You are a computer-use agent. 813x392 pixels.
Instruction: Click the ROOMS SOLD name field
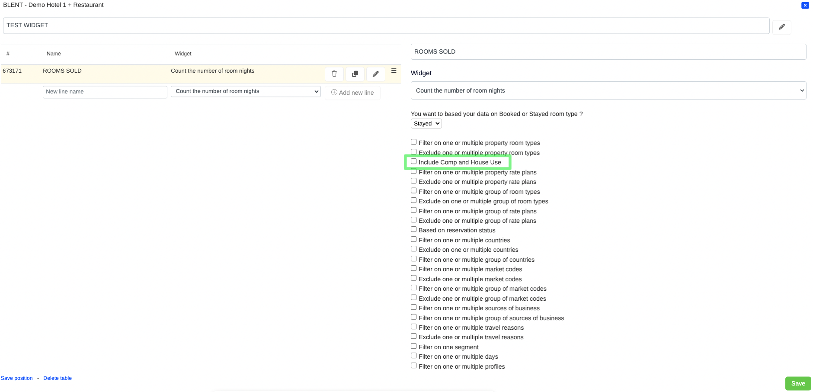608,52
